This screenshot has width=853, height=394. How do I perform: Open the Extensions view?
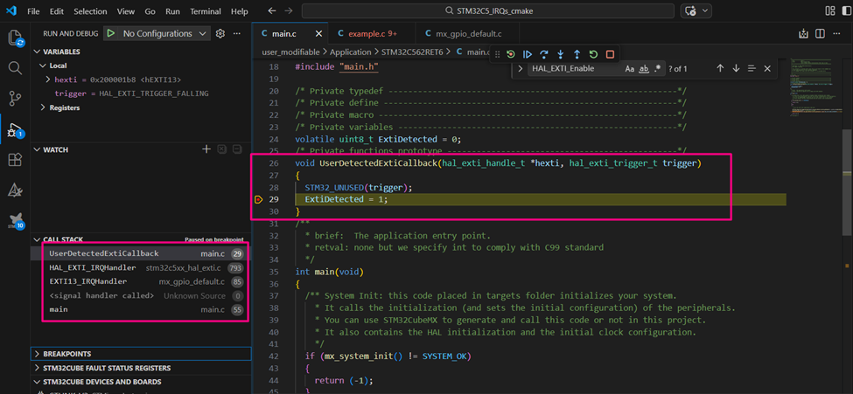coord(15,159)
